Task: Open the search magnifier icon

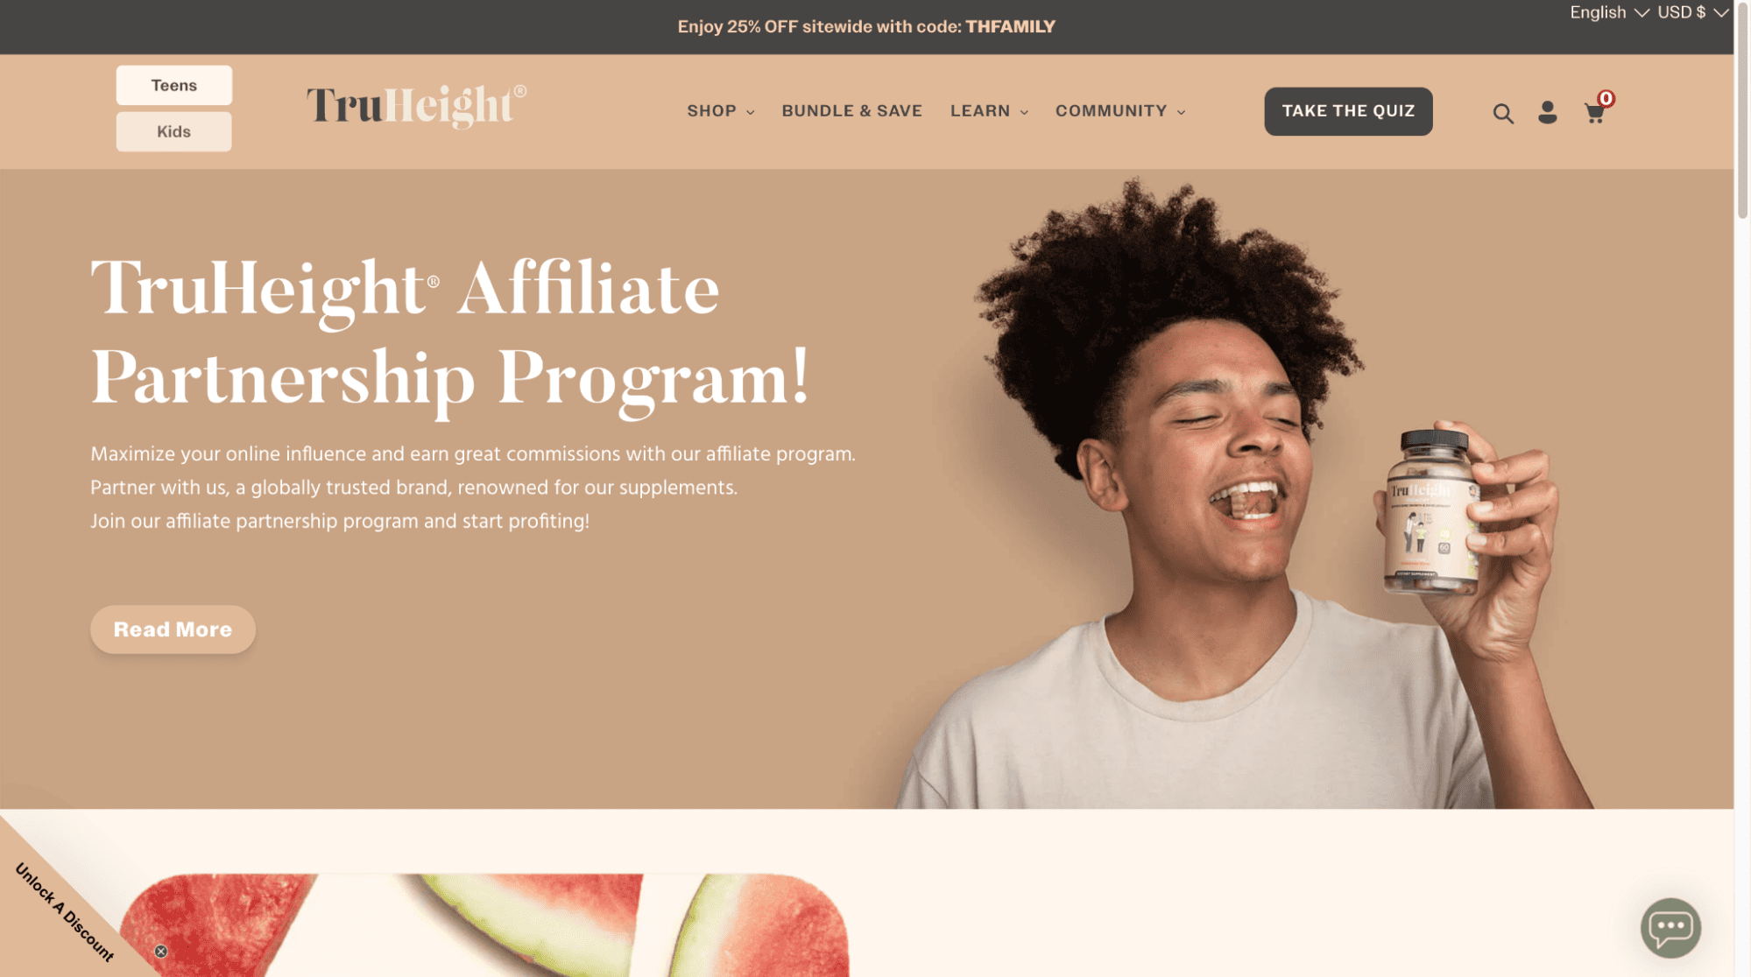Action: [1503, 113]
